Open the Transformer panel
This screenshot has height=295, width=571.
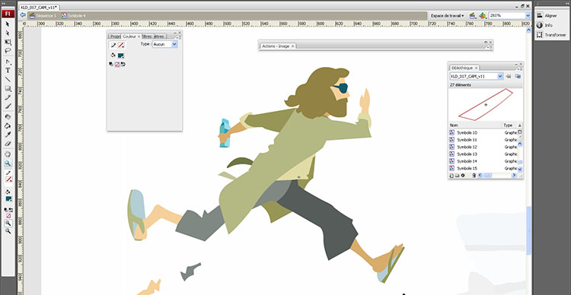click(x=551, y=35)
